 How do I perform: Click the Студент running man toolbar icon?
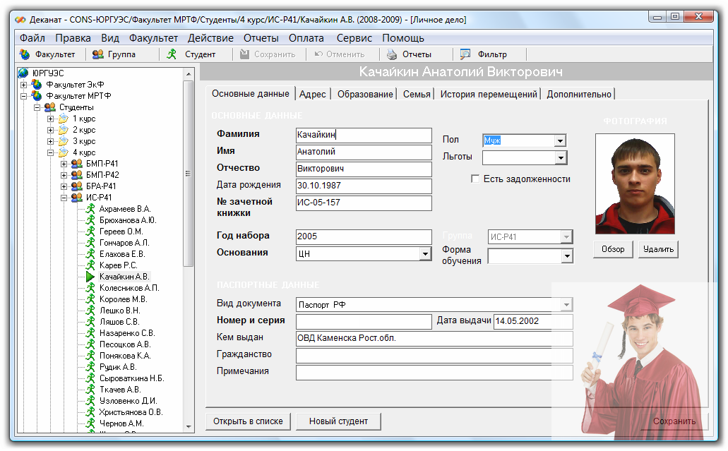pyautogui.click(x=172, y=54)
